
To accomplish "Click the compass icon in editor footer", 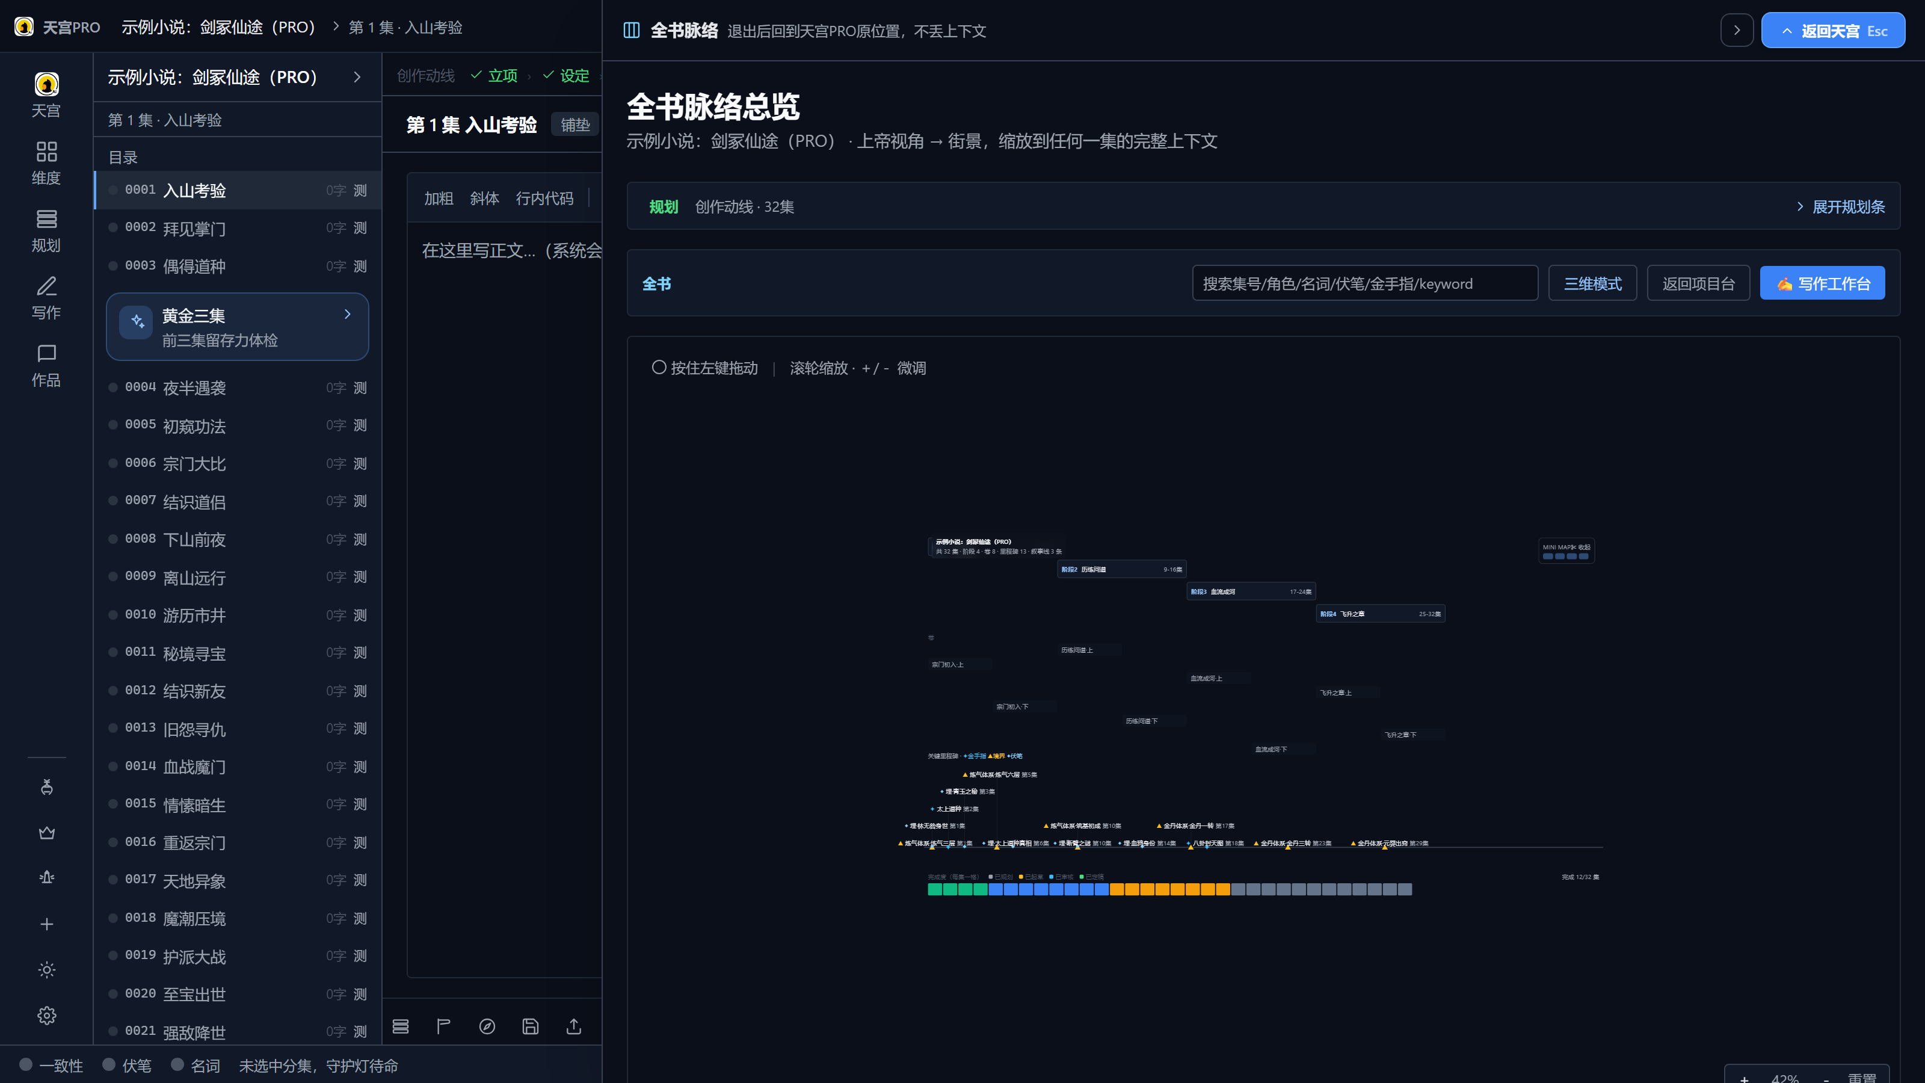I will click(x=487, y=1026).
